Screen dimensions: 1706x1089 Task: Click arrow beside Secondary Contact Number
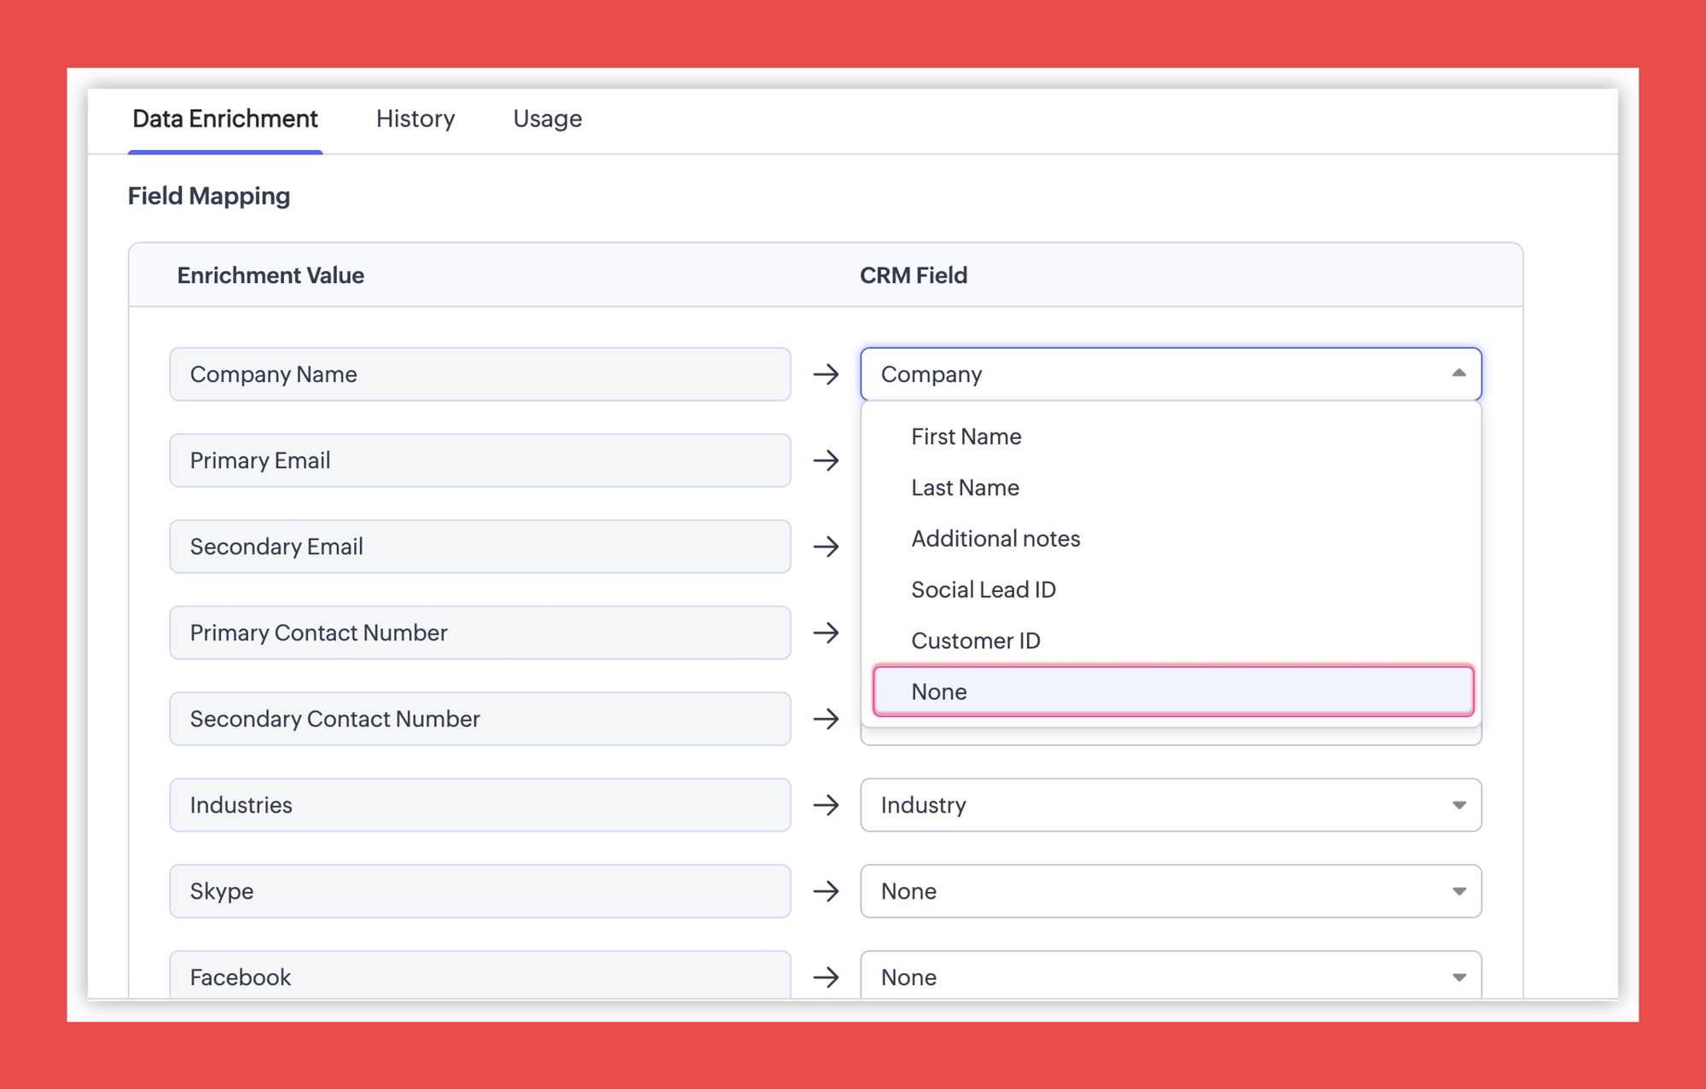[x=826, y=719]
